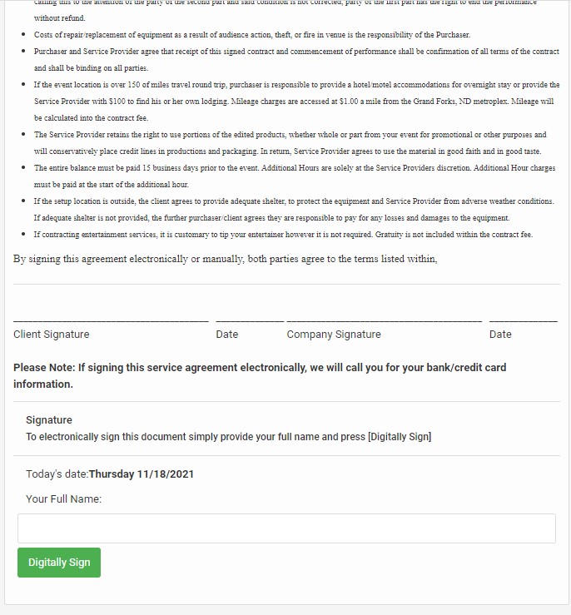
Task: Click the 'By signing this agreement' sentence
Action: (x=225, y=259)
